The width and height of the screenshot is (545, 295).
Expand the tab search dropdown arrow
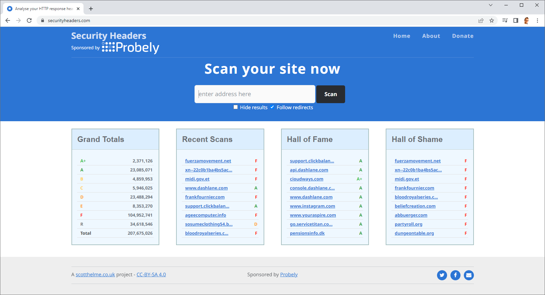(x=490, y=5)
